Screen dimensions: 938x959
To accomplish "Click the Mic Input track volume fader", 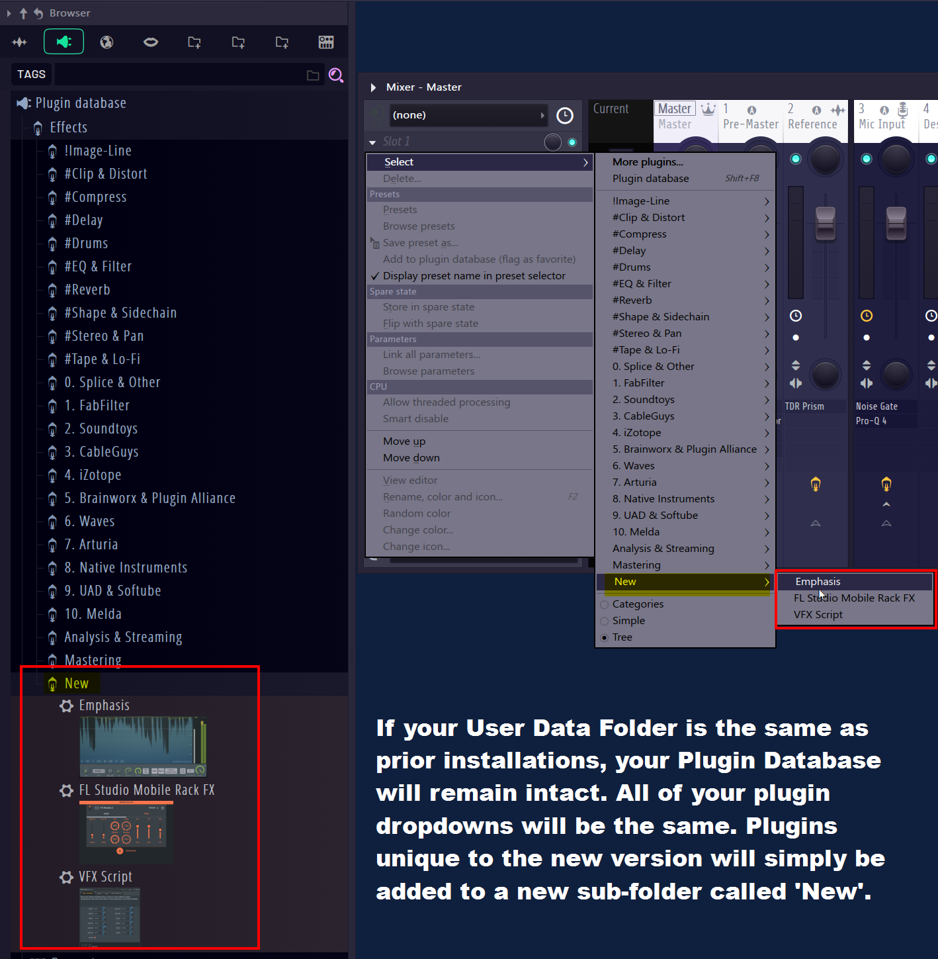I will pyautogui.click(x=896, y=223).
